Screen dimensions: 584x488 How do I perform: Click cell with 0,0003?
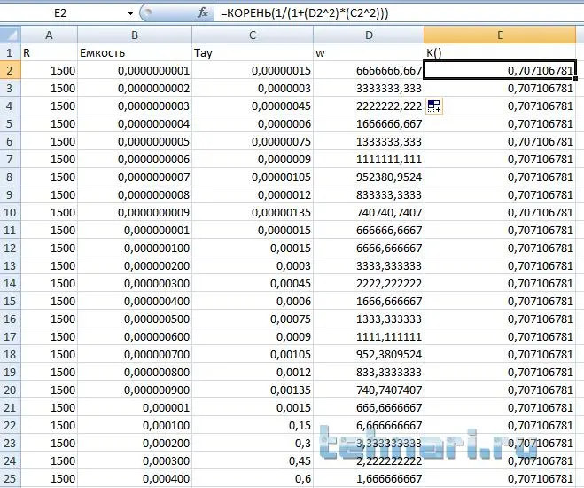(253, 266)
